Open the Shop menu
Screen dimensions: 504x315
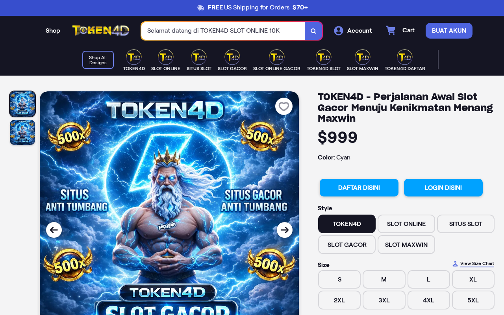(53, 31)
